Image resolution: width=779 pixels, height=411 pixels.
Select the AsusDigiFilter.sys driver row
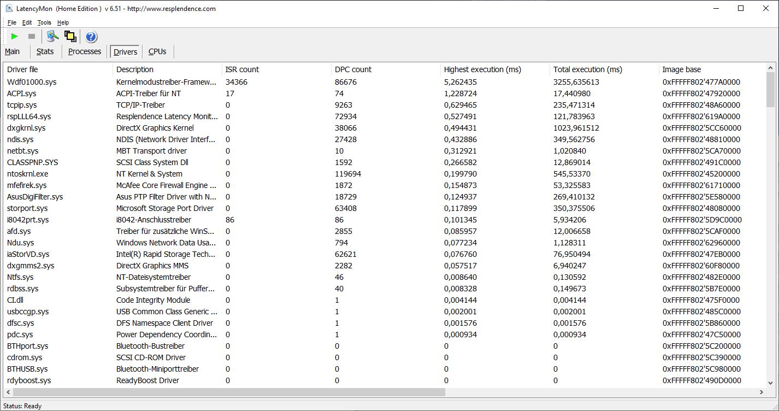click(385, 197)
